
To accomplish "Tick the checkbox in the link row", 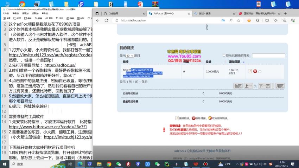I will click(260, 72).
